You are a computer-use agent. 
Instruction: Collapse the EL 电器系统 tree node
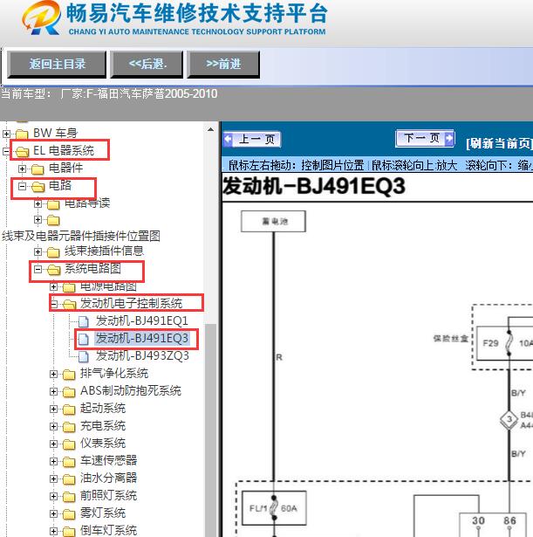click(6, 151)
